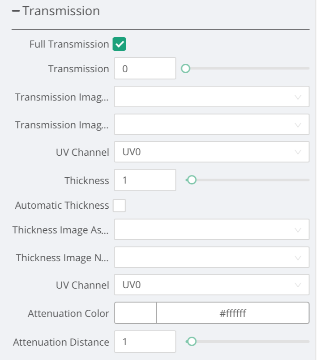317x360 pixels.
Task: Uncheck Full Transmission checkbox
Action: point(120,44)
